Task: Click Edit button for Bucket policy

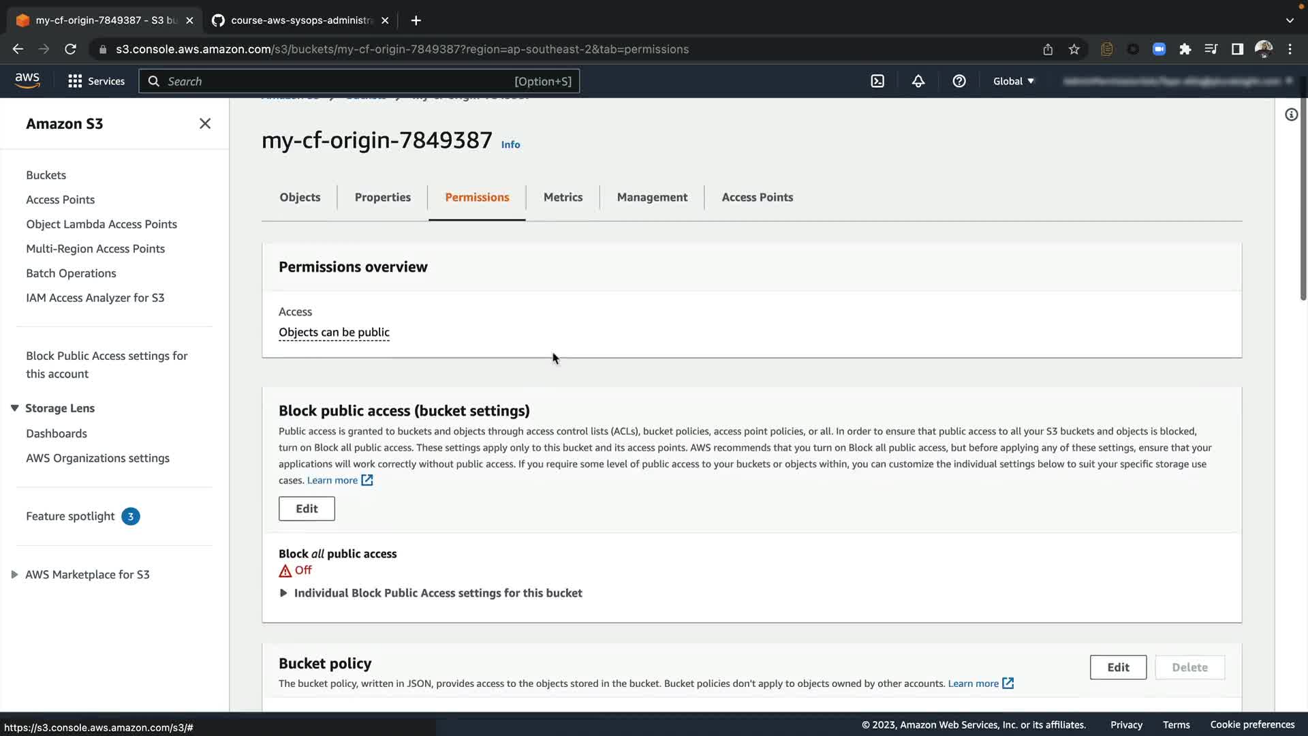Action: point(1117,667)
